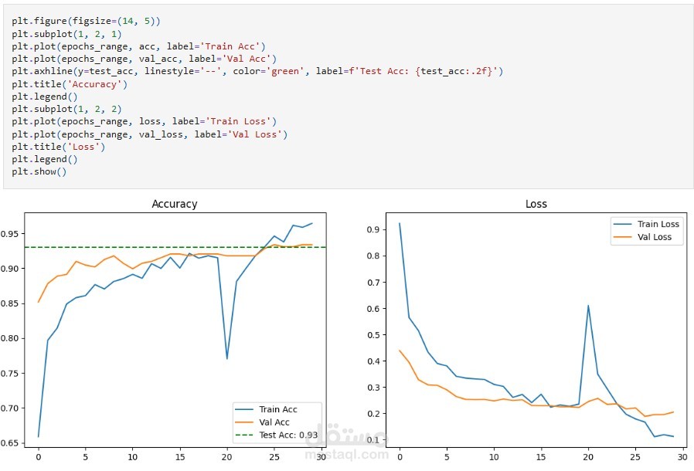Click the 0.9 y-axis label on Loss chart
Viewport: 694px width, 471px height.
tap(373, 229)
